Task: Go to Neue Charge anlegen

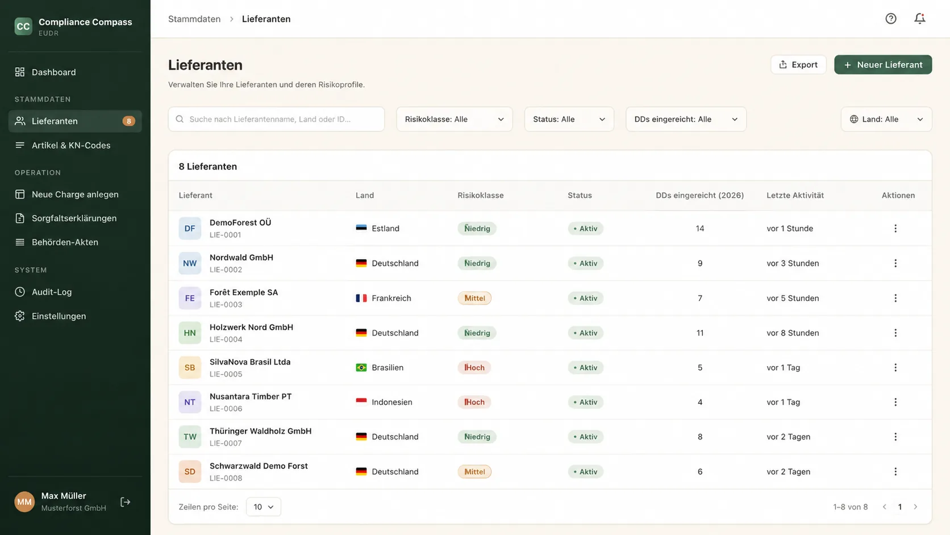Action: click(75, 194)
